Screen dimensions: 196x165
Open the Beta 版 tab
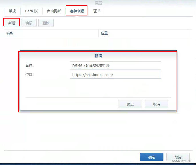click(x=31, y=11)
